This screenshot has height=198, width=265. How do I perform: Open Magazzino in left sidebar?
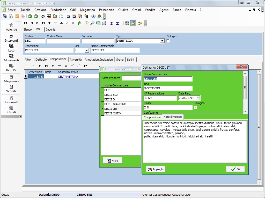[x=11, y=79]
